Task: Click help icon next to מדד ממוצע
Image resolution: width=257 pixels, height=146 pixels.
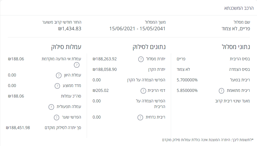Action: point(57,86)
